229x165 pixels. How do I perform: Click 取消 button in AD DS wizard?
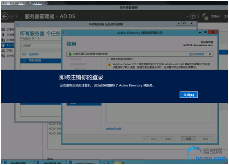[205, 139]
